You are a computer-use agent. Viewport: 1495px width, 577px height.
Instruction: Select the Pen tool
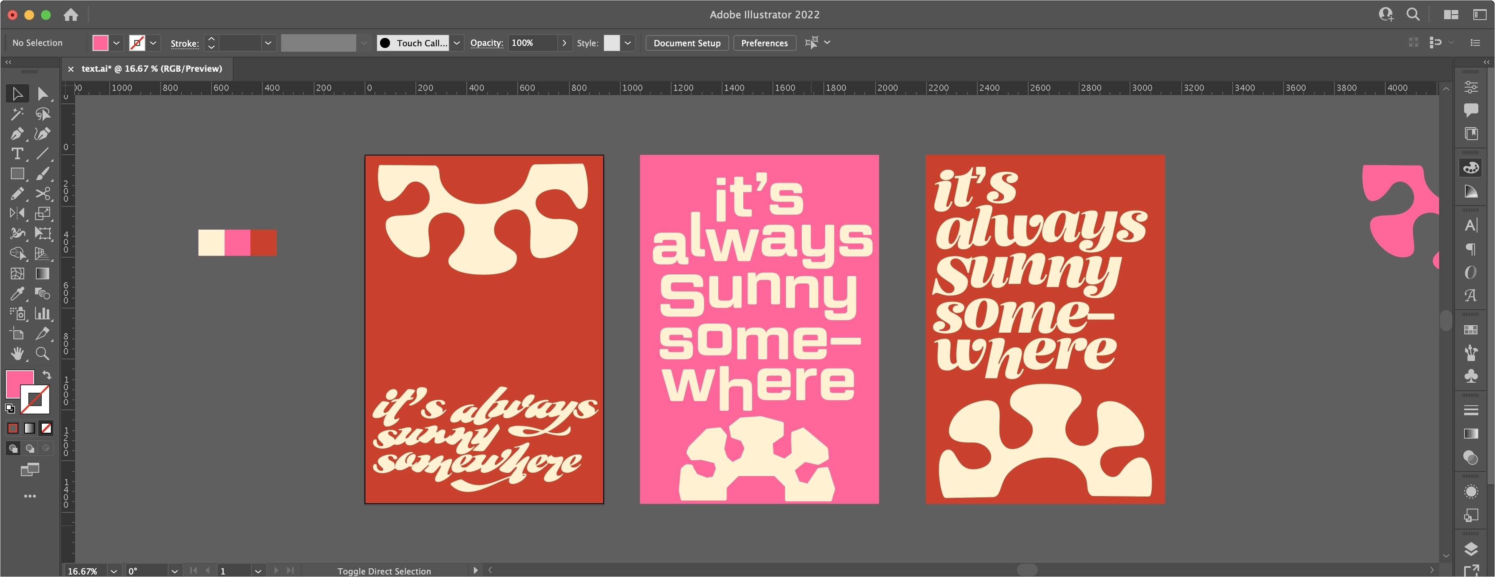18,134
